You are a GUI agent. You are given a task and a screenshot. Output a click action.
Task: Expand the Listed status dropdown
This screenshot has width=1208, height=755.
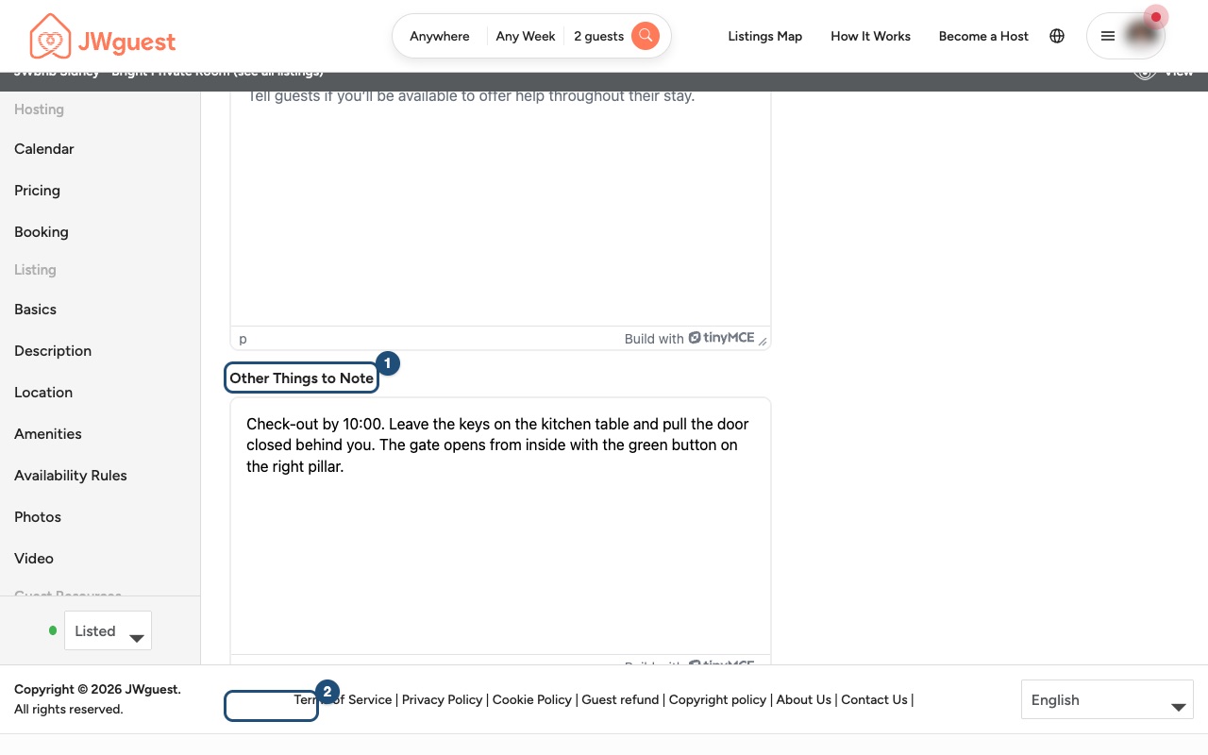coord(108,631)
